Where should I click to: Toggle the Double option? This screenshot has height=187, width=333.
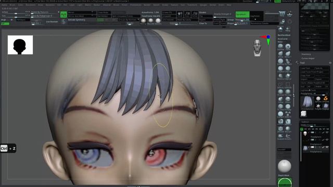tap(202, 12)
